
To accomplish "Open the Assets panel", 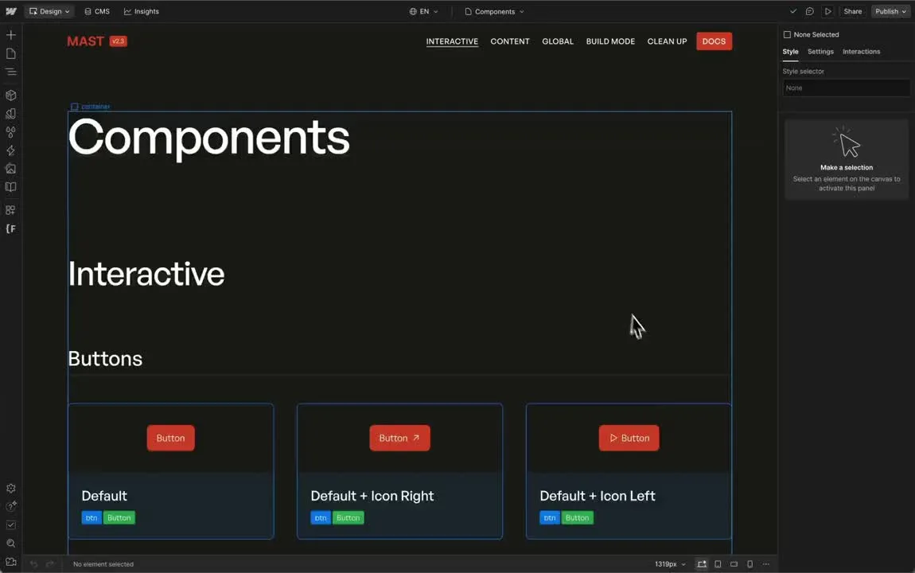I will click(x=10, y=169).
